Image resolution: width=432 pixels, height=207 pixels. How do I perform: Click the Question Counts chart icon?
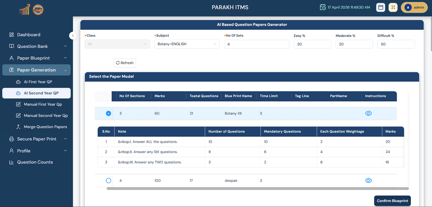(12, 162)
